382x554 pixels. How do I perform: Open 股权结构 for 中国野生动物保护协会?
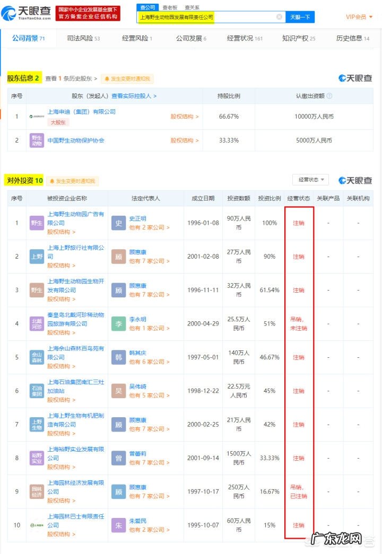[x=184, y=140]
